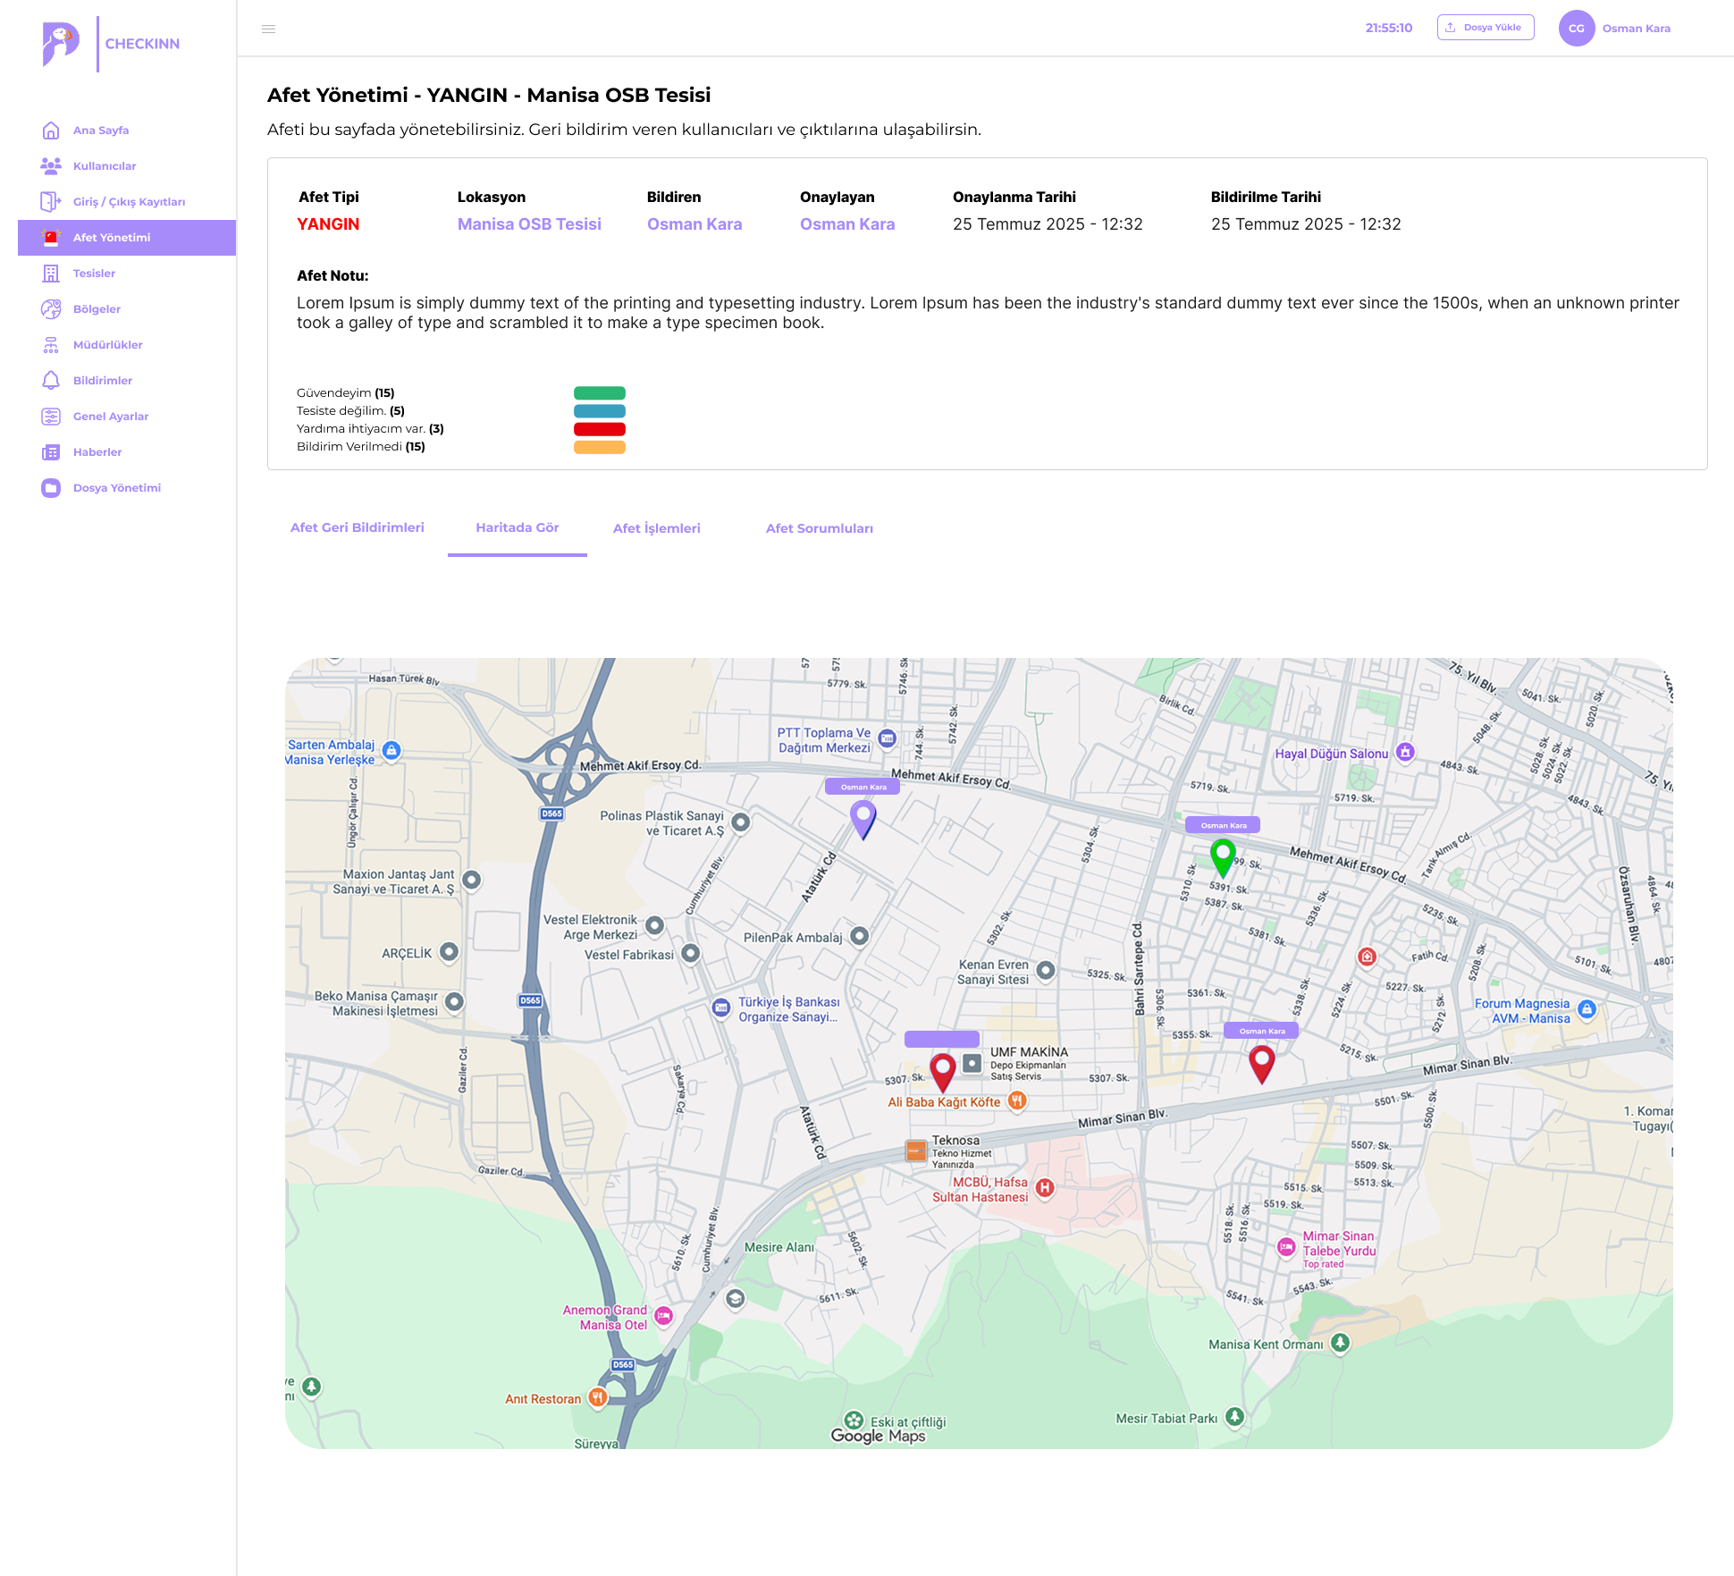This screenshot has width=1734, height=1576.
Task: Click the Osman Kara label above purple pin
Action: coord(863,787)
